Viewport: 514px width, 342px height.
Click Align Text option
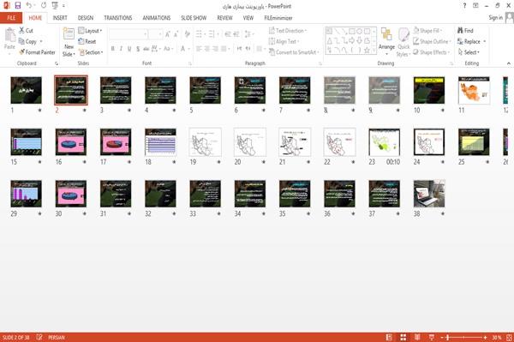(284, 41)
